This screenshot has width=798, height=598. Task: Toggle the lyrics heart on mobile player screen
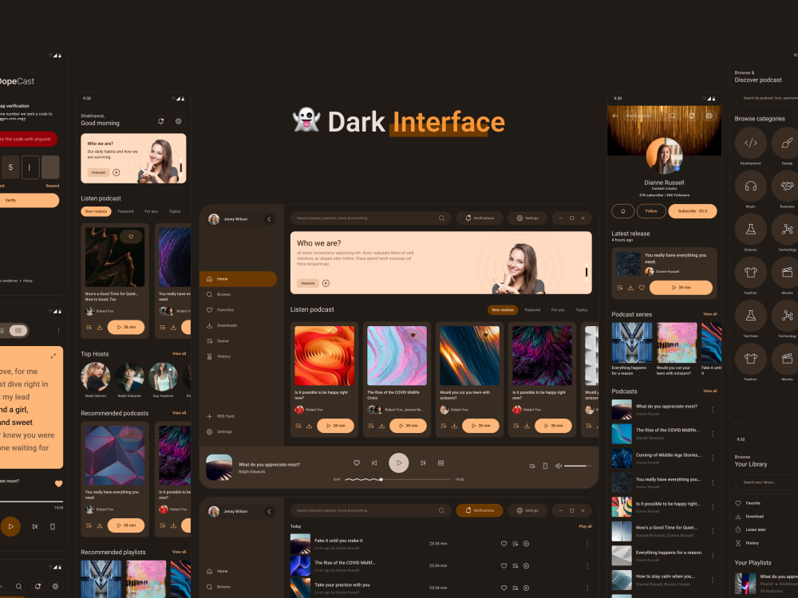click(x=58, y=484)
